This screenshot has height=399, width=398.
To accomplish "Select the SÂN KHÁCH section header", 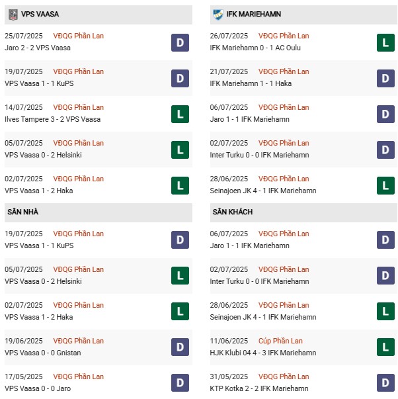I will tap(233, 212).
